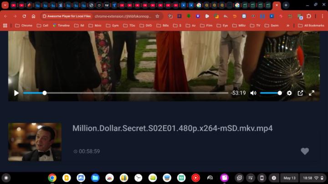Open the TV bookmarks folder
This screenshot has width=328, height=184.
point(255,25)
